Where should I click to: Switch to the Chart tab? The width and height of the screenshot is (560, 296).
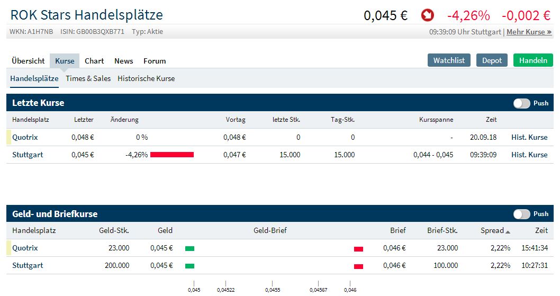coord(94,61)
